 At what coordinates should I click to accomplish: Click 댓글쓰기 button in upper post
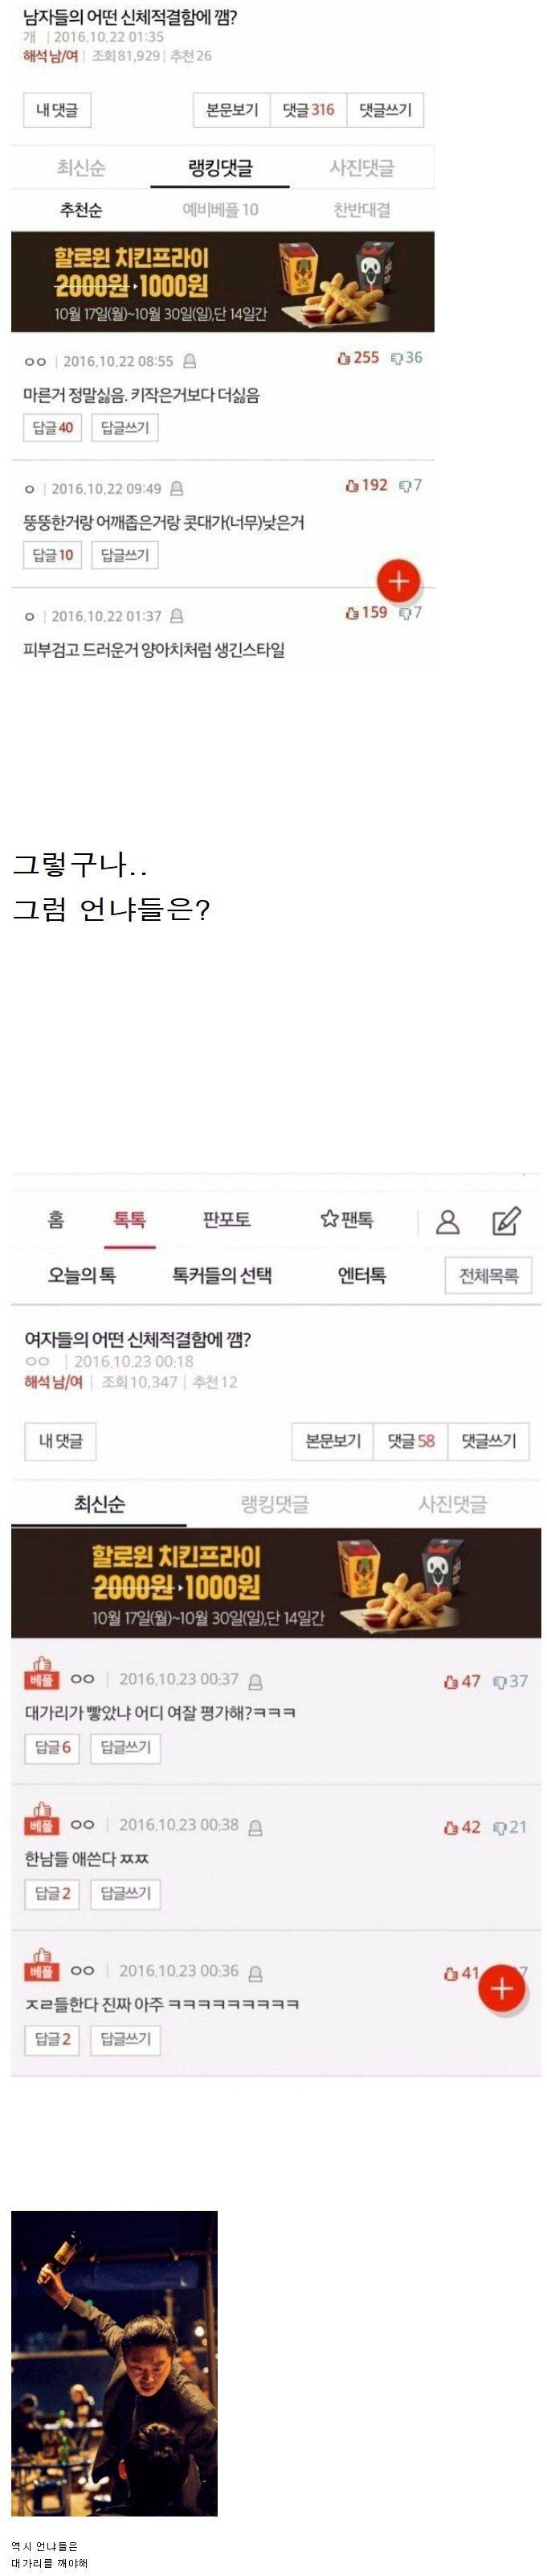[386, 110]
